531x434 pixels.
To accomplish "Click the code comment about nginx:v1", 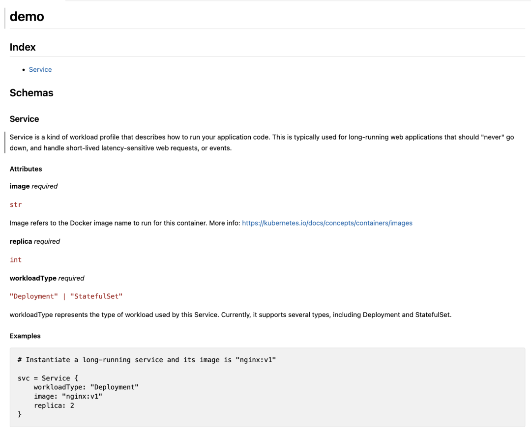I will tap(147, 360).
